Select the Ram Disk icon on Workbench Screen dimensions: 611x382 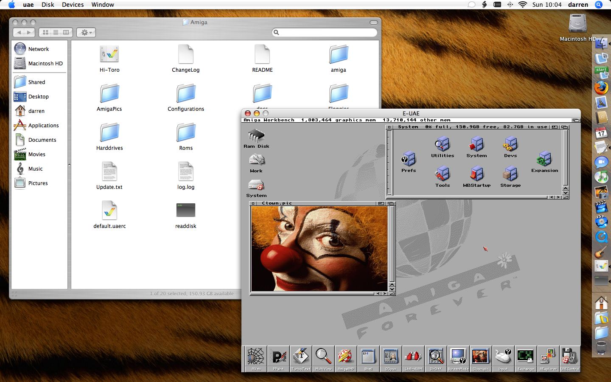coord(256,139)
